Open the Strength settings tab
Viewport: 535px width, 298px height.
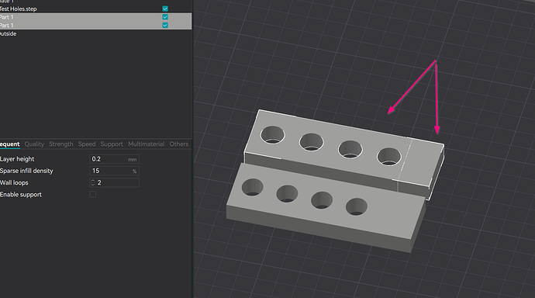[60, 144]
